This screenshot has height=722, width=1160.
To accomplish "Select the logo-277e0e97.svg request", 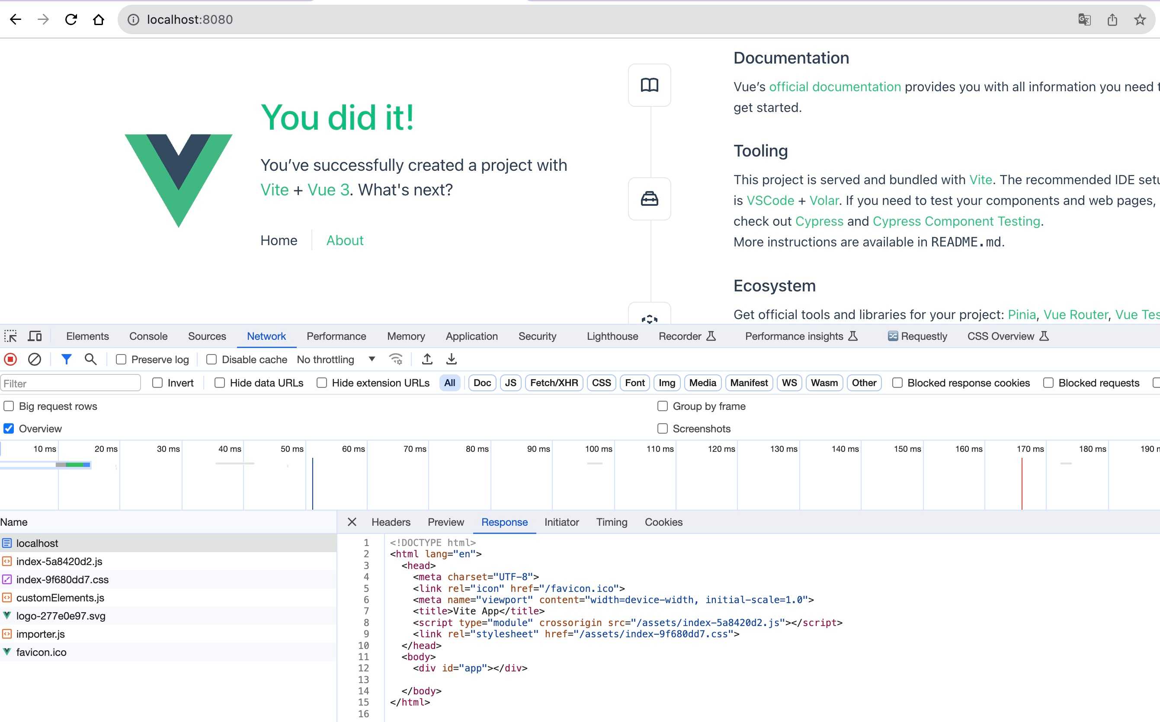I will [168, 616].
